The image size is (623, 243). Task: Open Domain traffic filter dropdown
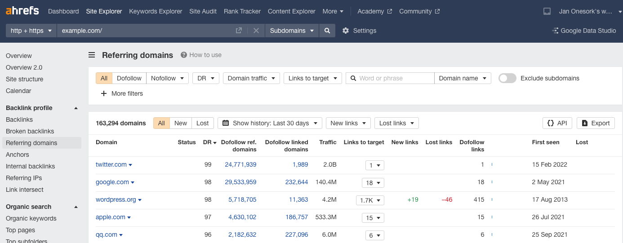point(251,78)
